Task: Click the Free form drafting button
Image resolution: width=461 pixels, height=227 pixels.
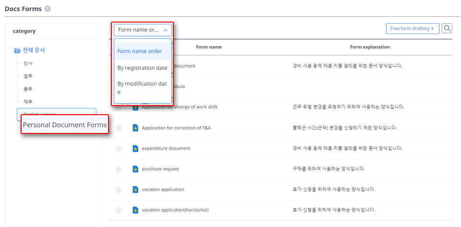Action: (412, 28)
